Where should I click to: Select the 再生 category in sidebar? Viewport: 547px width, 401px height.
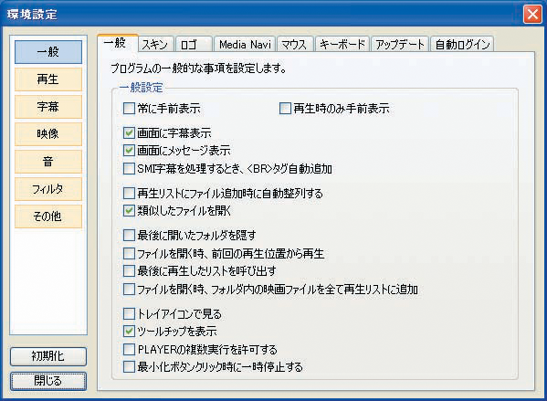pos(48,79)
